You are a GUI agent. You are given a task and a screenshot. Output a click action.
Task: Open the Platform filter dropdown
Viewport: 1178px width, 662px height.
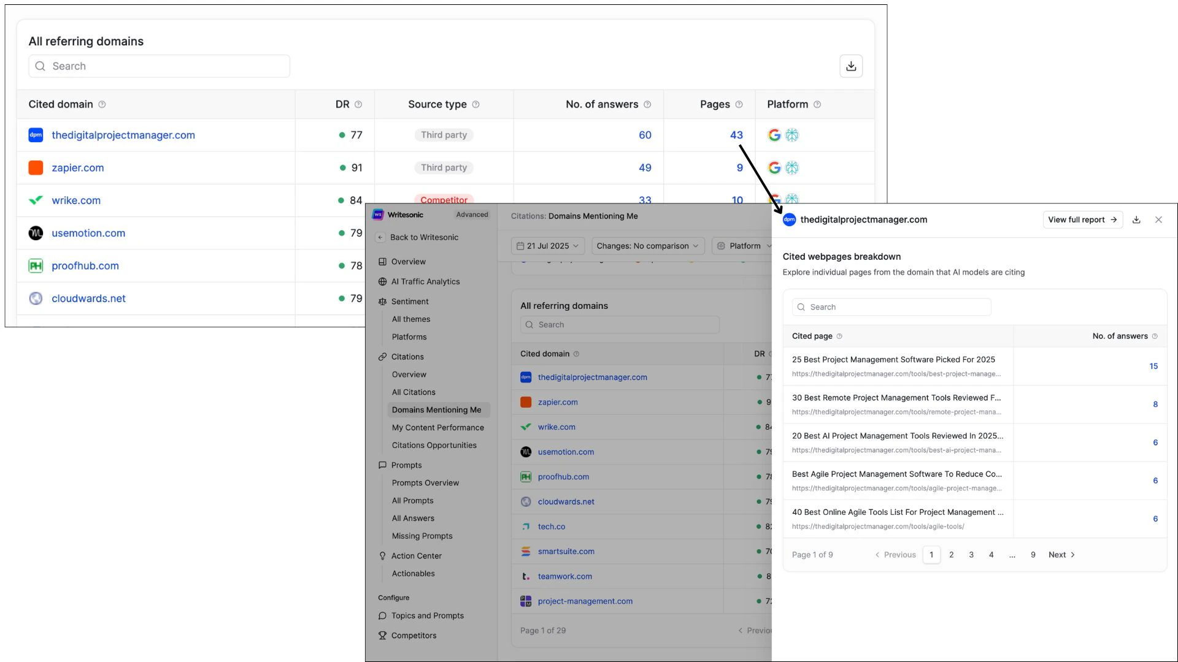coord(744,246)
